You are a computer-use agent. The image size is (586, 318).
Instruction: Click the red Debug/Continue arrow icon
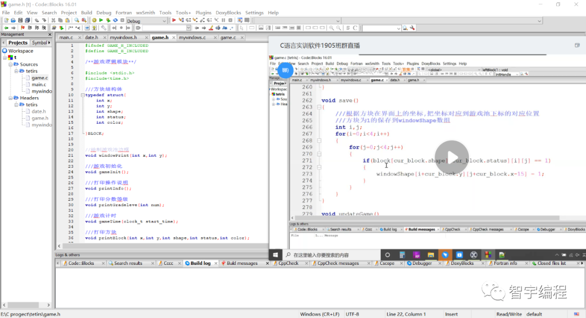point(174,21)
